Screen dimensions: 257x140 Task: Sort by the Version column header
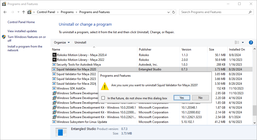point(194,49)
